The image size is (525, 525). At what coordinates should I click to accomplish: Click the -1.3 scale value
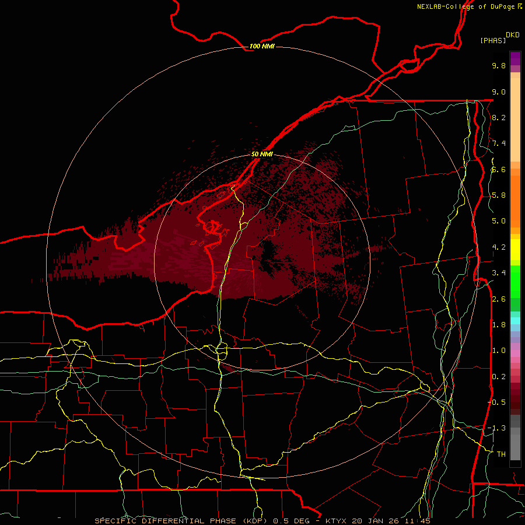496,428
